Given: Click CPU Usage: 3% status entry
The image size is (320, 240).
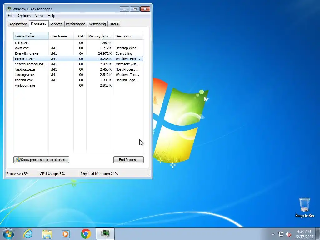Looking at the screenshot, I should point(52,174).
